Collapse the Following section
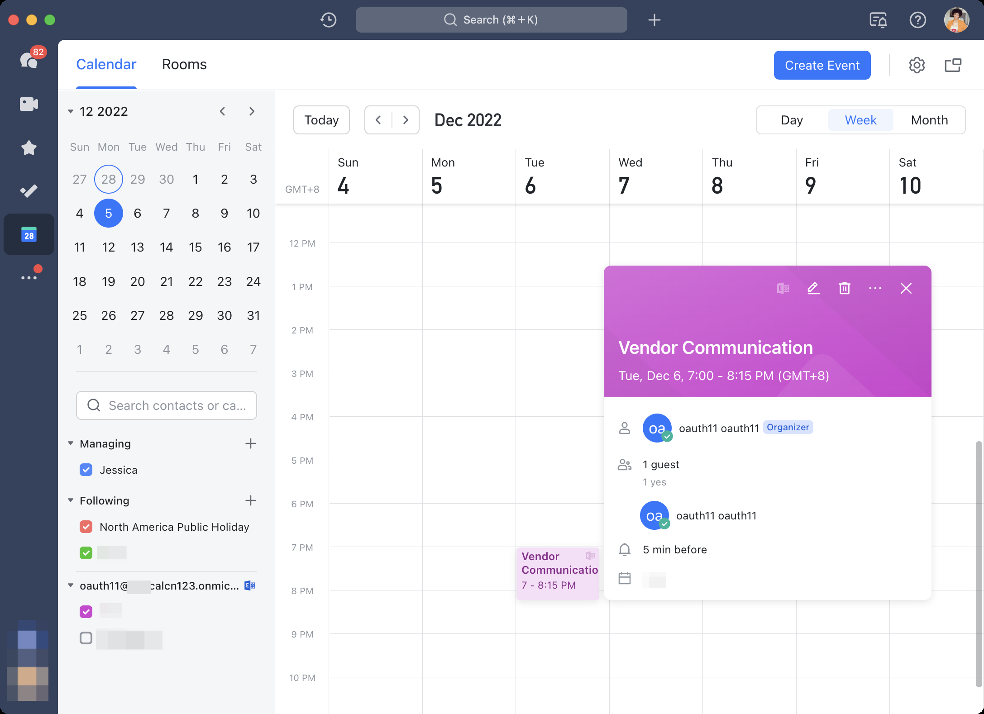Viewport: 984px width, 714px height. click(x=71, y=500)
